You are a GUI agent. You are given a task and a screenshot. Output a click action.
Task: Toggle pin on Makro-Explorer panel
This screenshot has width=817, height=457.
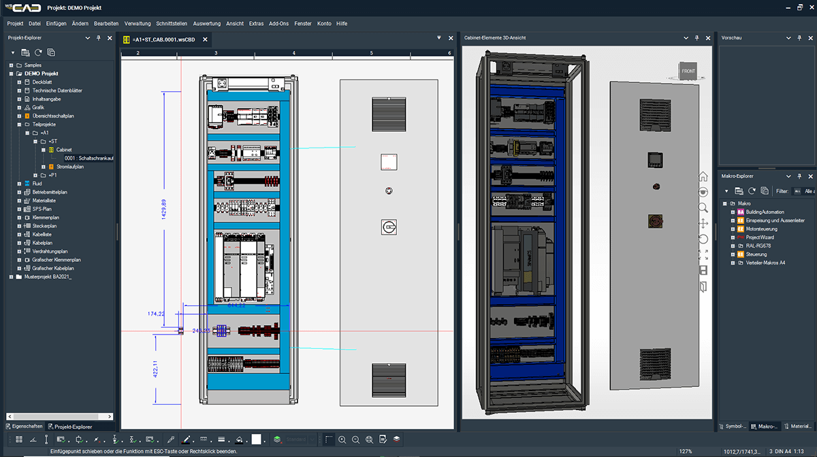799,177
